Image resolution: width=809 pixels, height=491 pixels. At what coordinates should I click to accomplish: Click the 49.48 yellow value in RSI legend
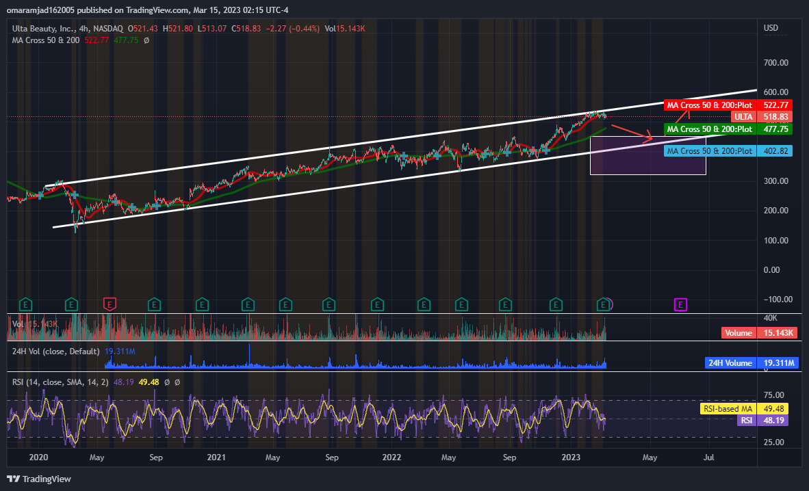(x=149, y=382)
